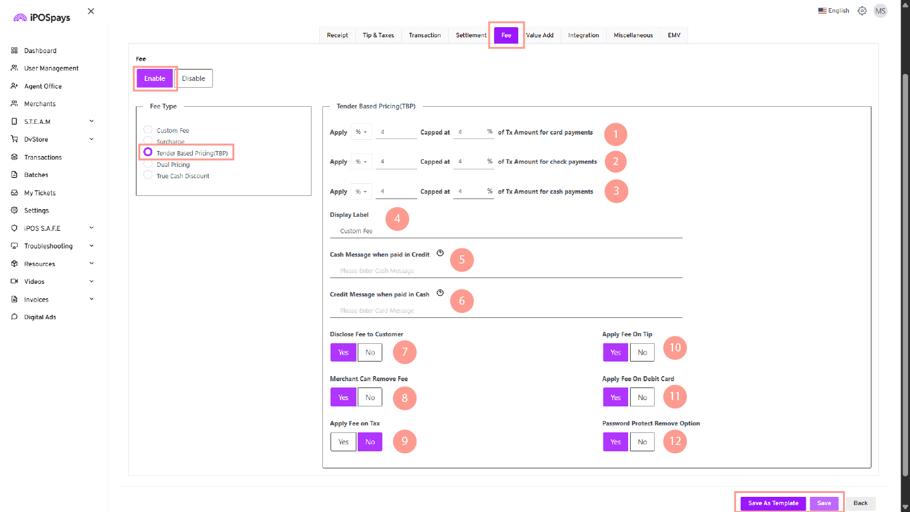Click help icon beside Credit Message label
This screenshot has width=910, height=512.
tap(440, 293)
